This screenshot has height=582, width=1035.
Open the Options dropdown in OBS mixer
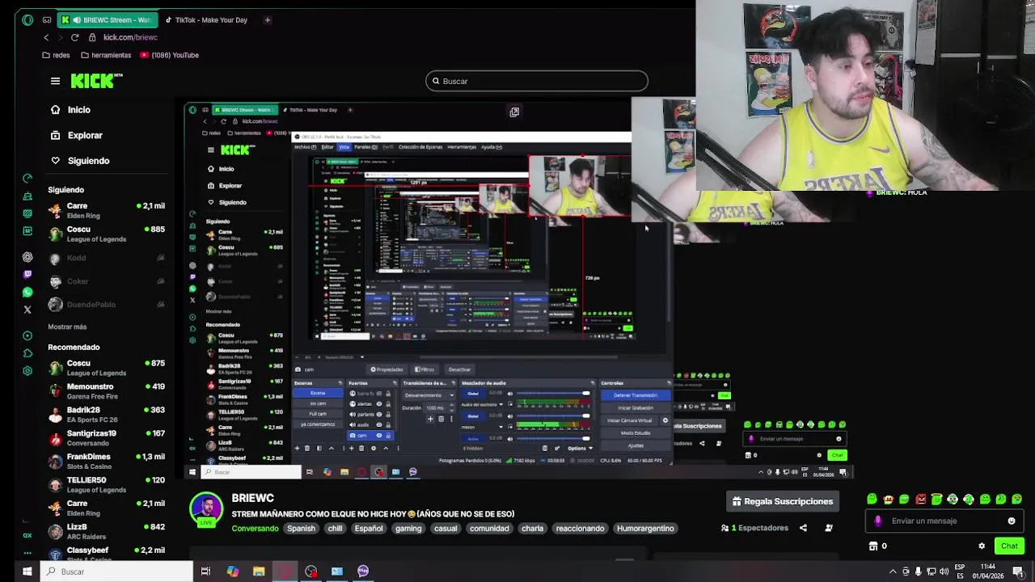click(x=580, y=448)
